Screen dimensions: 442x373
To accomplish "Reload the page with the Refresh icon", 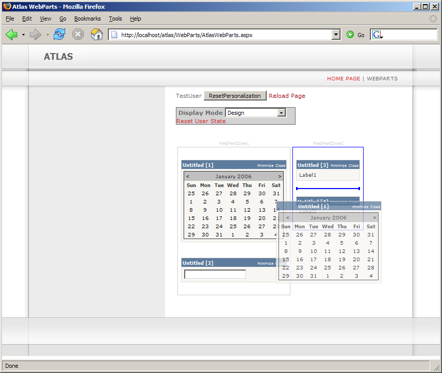I will (x=59, y=35).
